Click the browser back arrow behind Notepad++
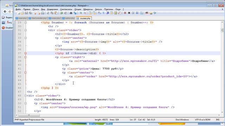The image size is (225, 126). coord(5,12)
